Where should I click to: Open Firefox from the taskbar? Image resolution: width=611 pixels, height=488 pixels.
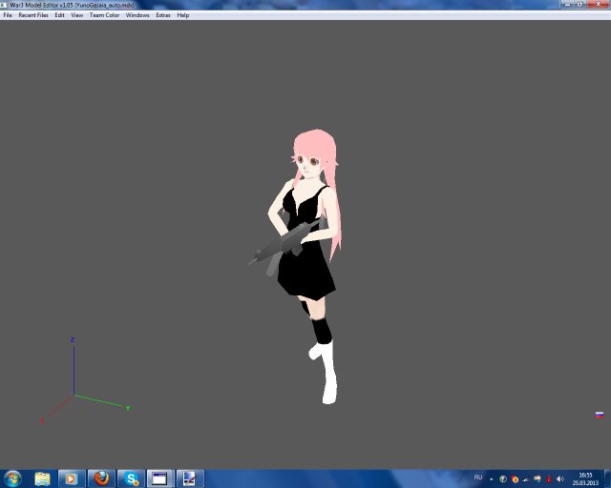coord(101,478)
